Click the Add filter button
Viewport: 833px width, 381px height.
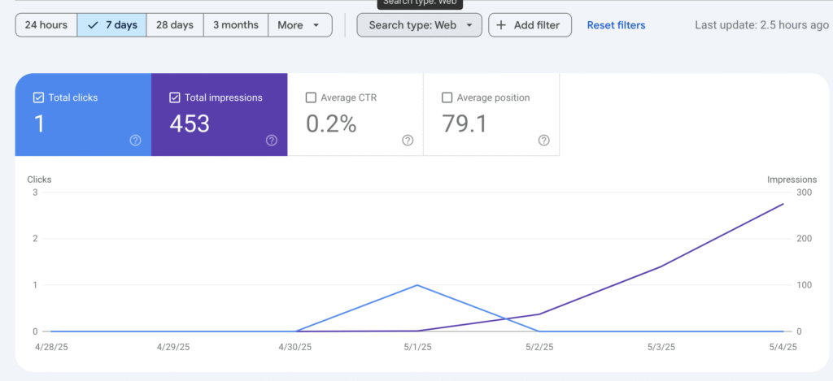[530, 25]
